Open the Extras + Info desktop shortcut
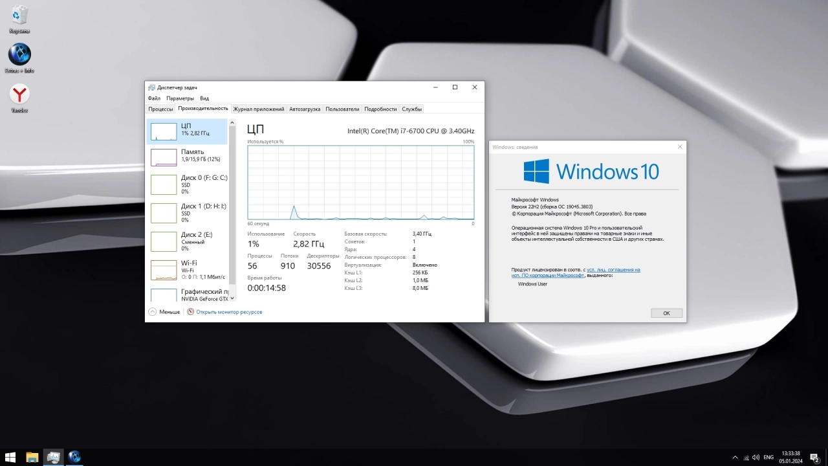The width and height of the screenshot is (828, 466). coord(19,58)
